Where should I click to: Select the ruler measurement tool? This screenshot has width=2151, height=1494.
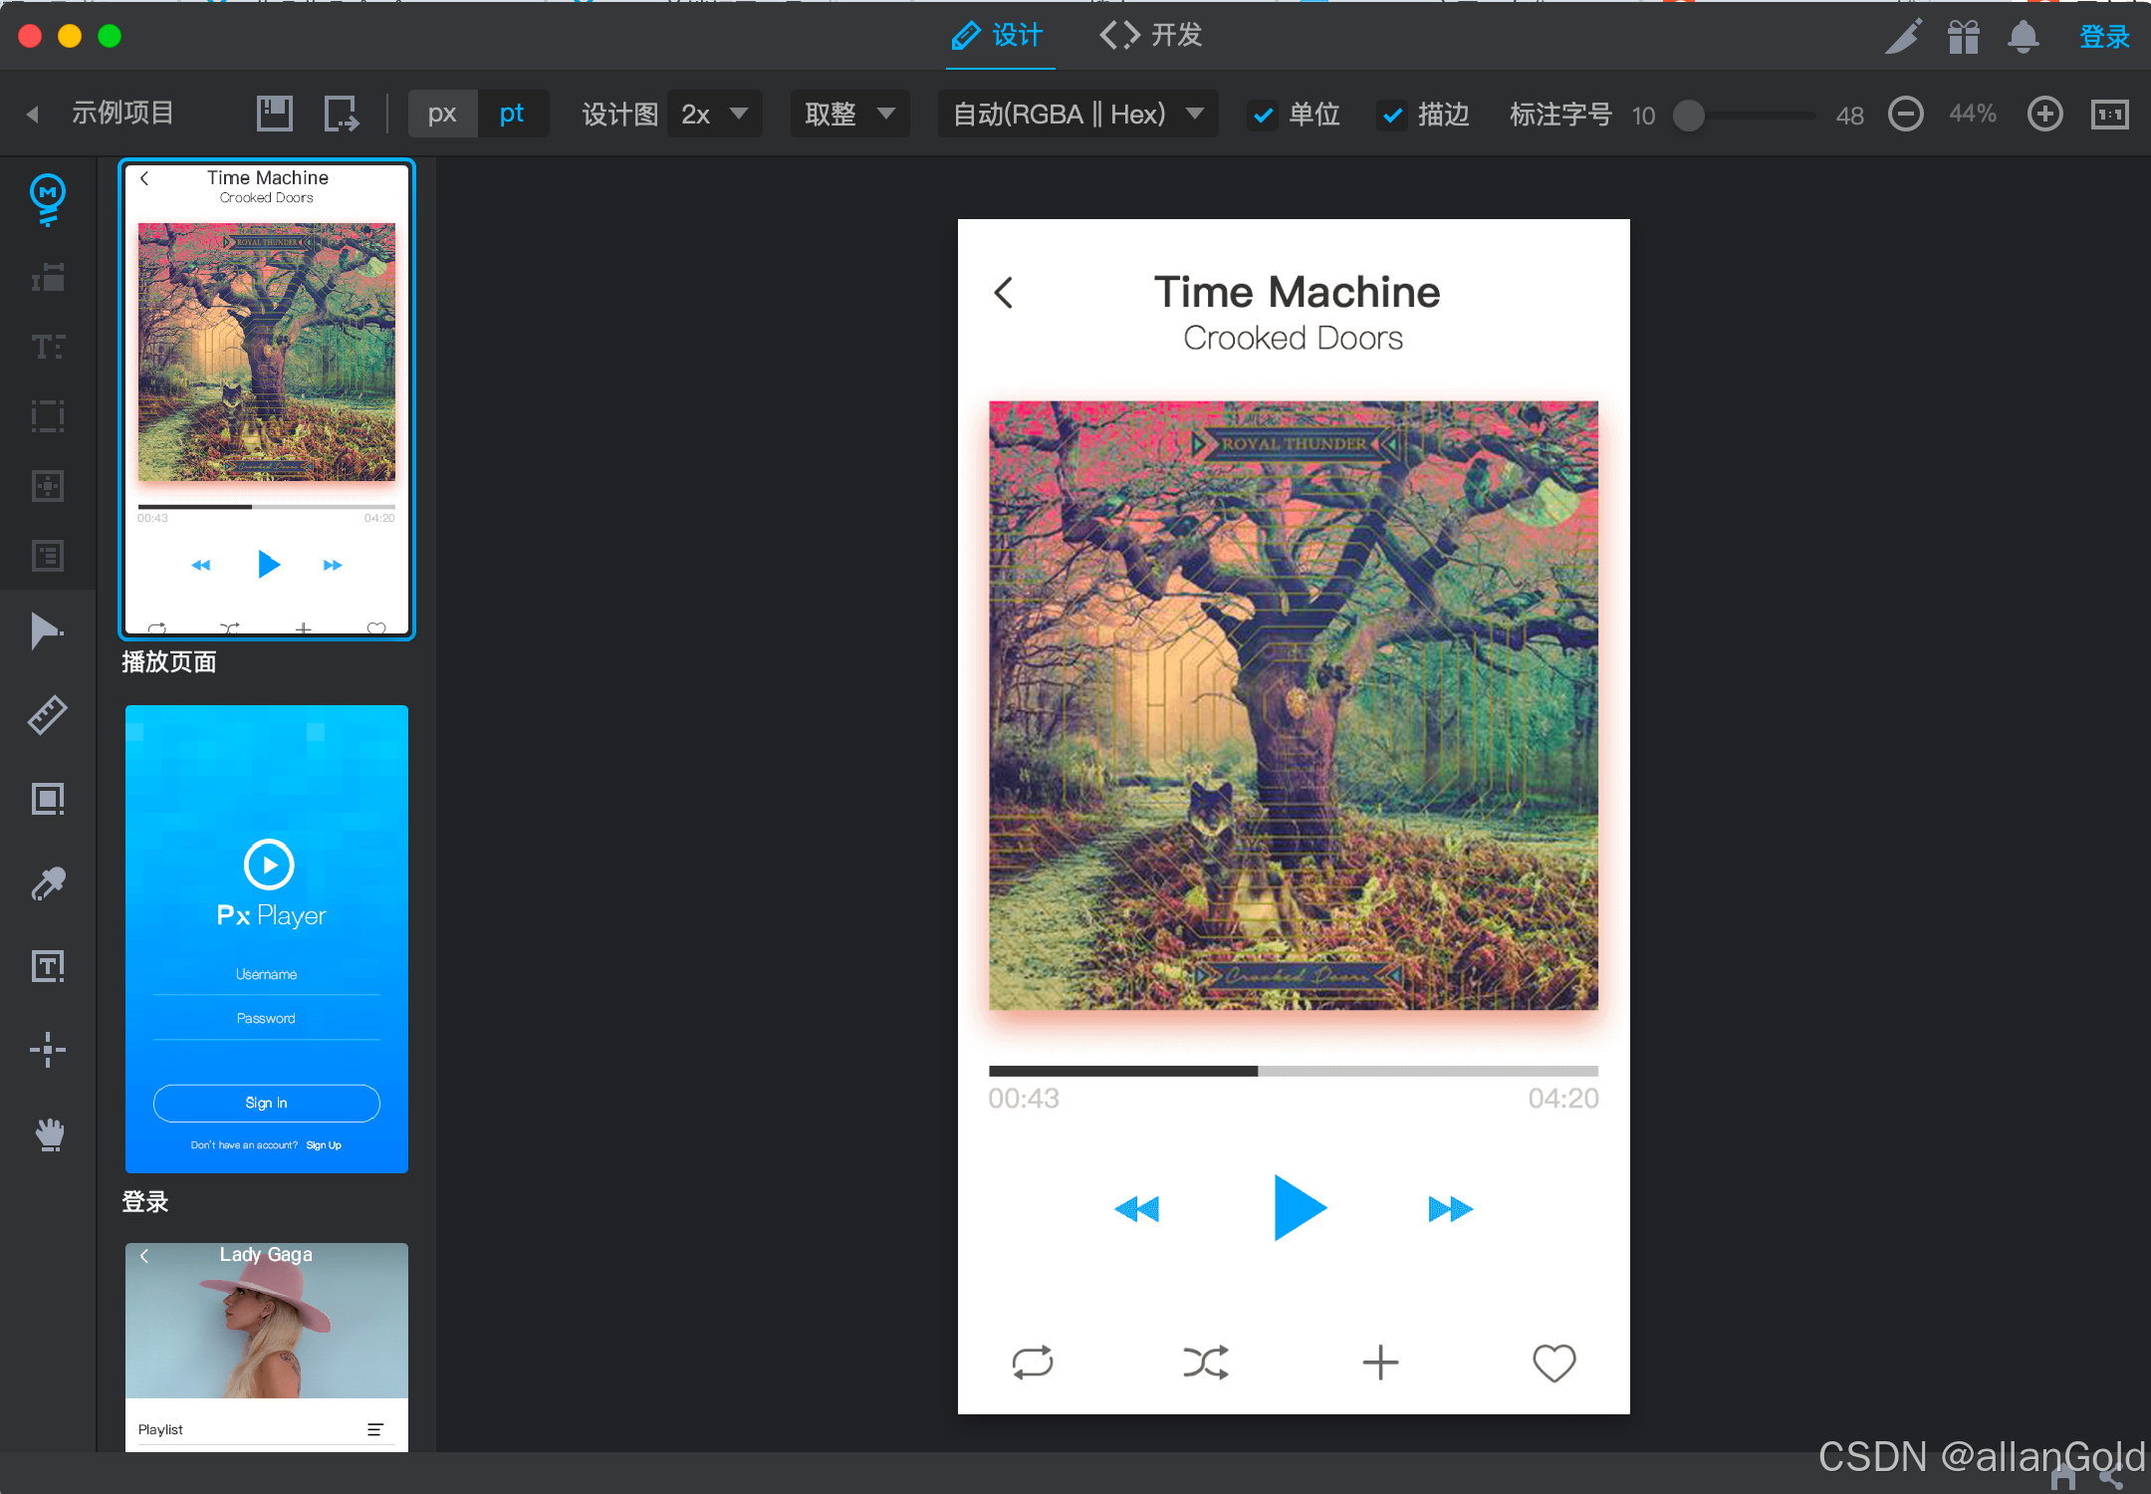(x=48, y=714)
